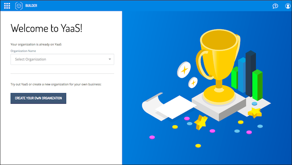Click the Welcome to YaaS heading
The image size is (292, 165).
pyautogui.click(x=46, y=28)
